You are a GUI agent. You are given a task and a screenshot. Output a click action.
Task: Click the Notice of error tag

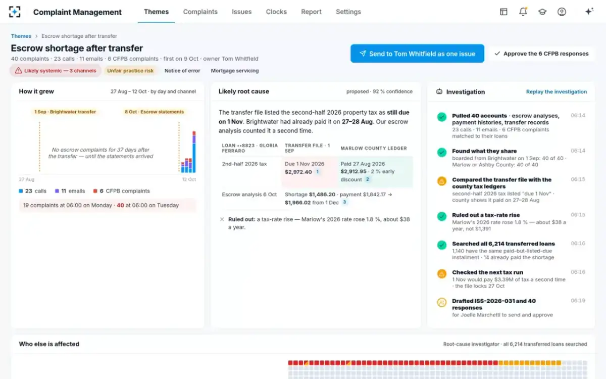point(182,71)
